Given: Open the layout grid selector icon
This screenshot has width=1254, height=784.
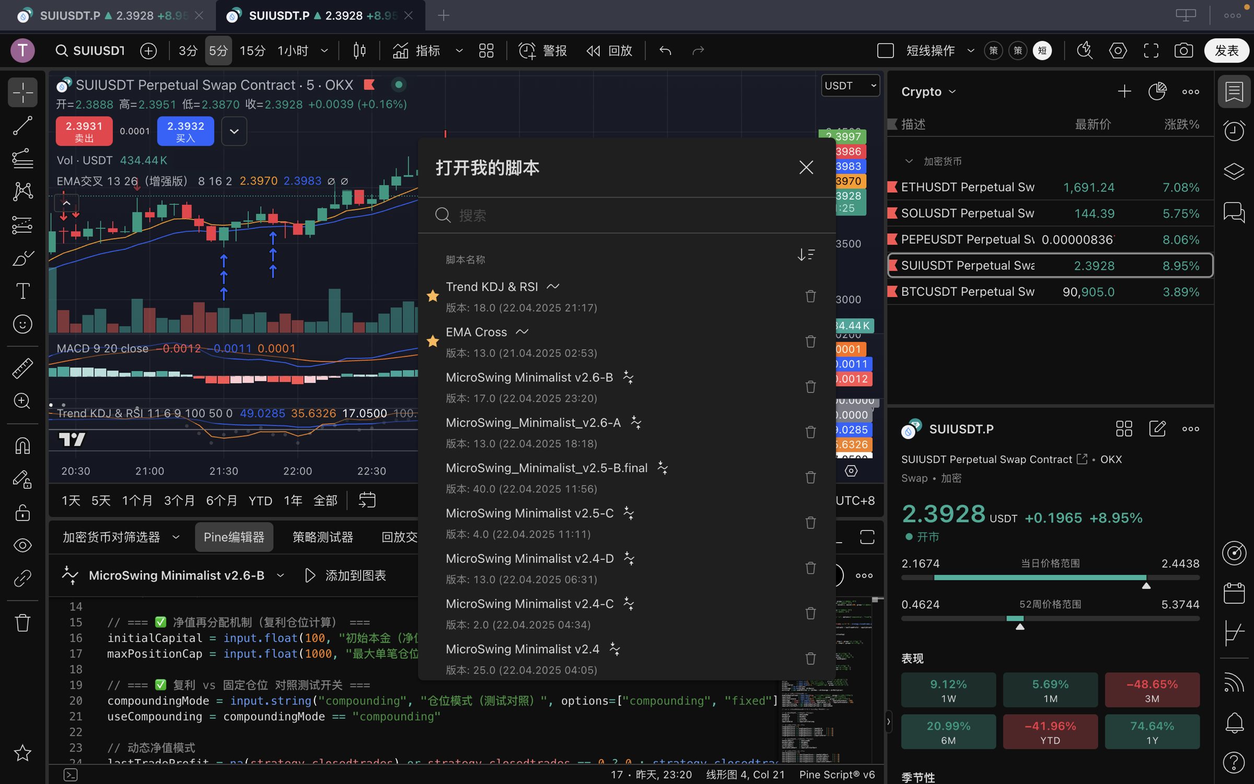Looking at the screenshot, I should tap(486, 51).
